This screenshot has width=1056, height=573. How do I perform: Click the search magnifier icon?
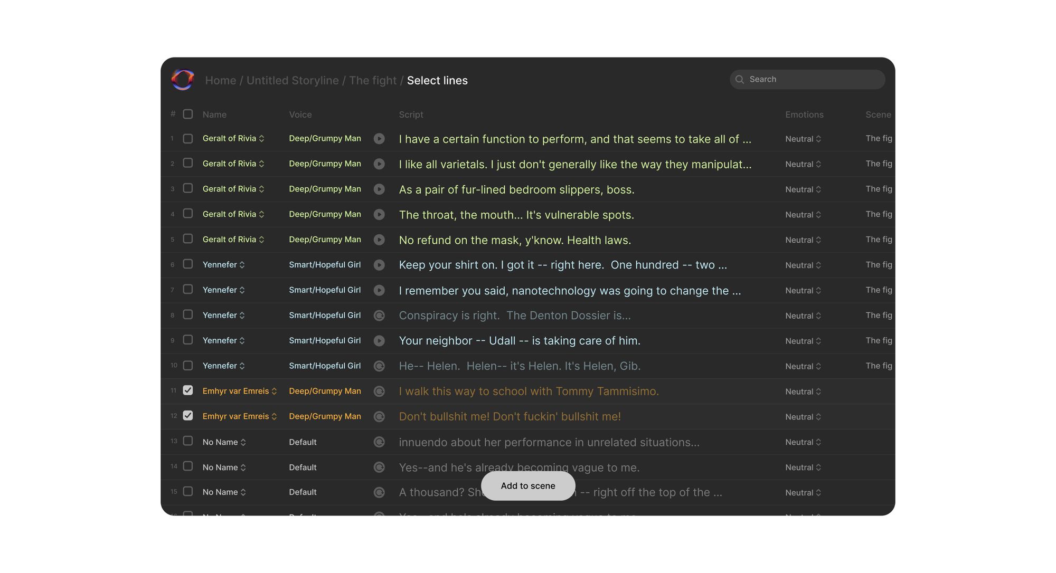tap(740, 80)
